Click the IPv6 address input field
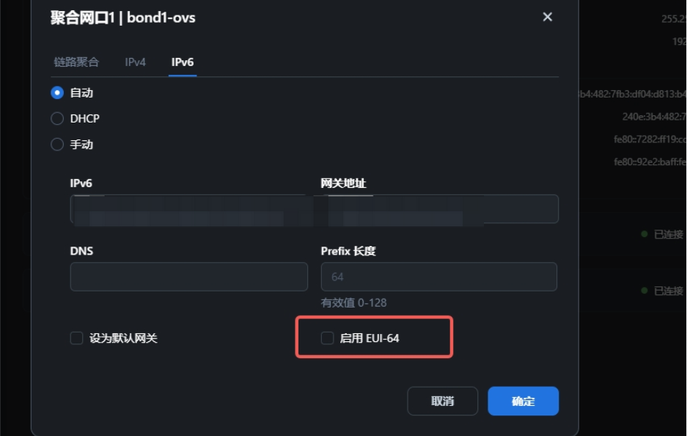This screenshot has height=436, width=687. (x=189, y=208)
